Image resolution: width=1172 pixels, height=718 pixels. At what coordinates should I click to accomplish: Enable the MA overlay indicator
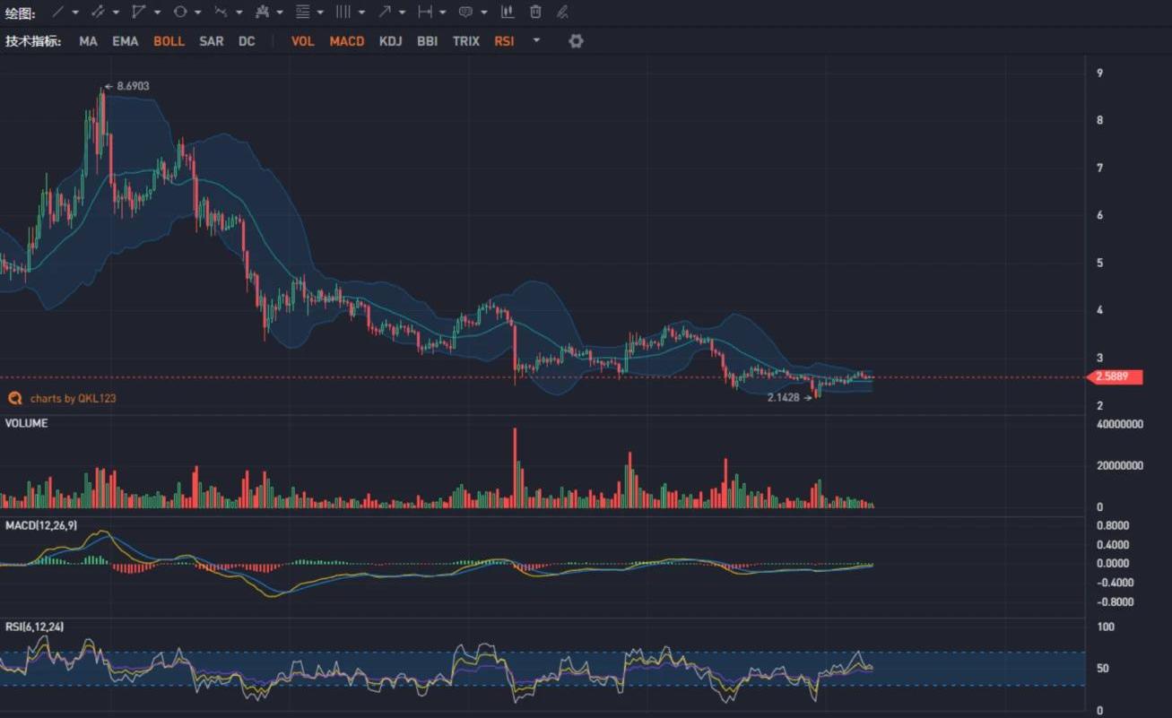pos(88,41)
